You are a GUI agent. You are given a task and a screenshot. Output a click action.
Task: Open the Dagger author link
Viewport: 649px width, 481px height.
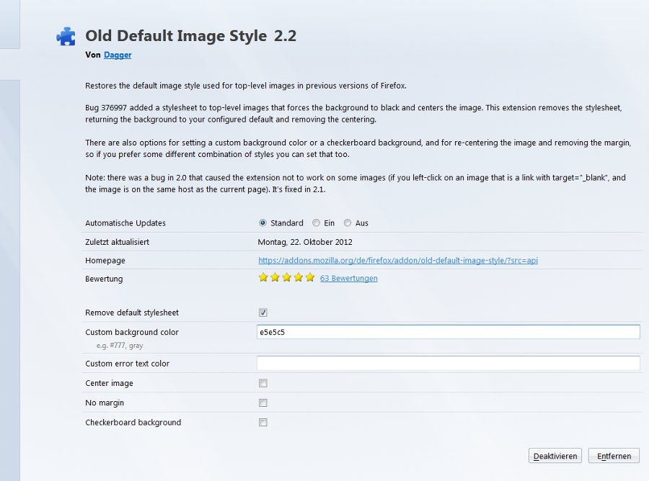tap(118, 55)
